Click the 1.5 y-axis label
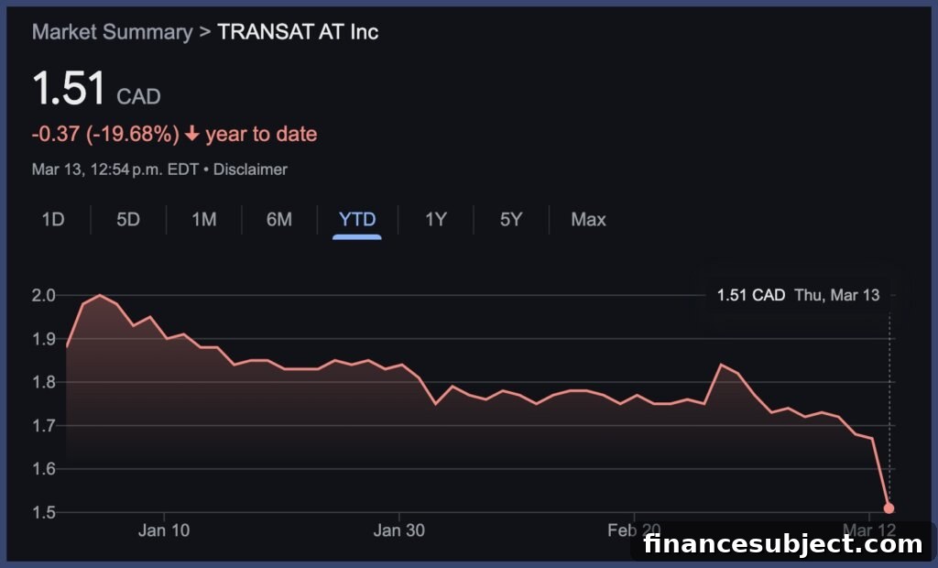The image size is (938, 568). [43, 512]
